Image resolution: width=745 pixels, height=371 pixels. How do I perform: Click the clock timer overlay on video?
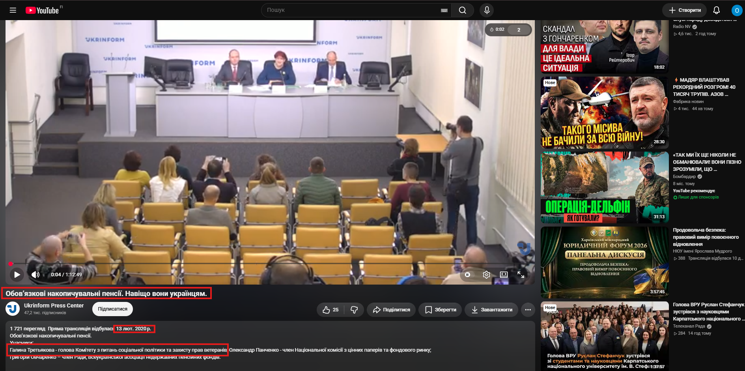pyautogui.click(x=497, y=30)
